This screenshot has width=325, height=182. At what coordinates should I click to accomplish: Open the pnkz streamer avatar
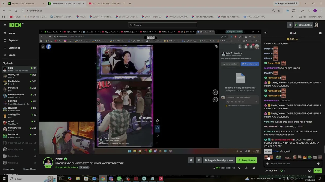coord(48,163)
